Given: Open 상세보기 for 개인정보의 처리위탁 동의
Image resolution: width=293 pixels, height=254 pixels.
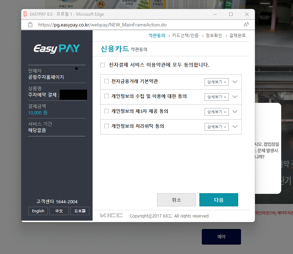Looking at the screenshot, I should [x=217, y=127].
